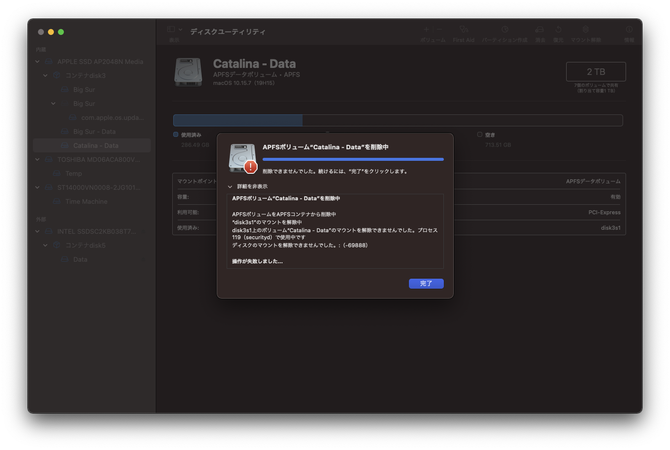Click the マウント解除 unmount toolbar icon
This screenshot has height=450, width=670.
(x=586, y=30)
